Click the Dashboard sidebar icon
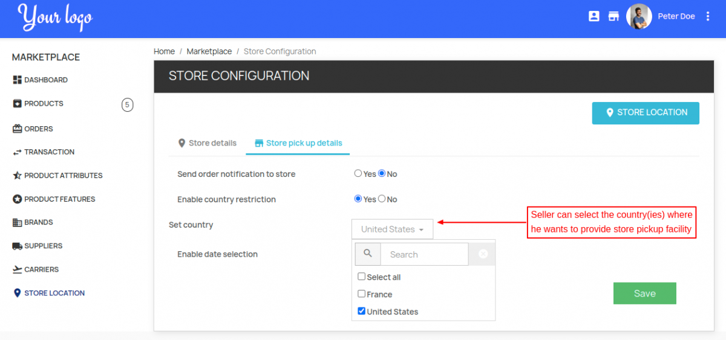 coord(17,80)
